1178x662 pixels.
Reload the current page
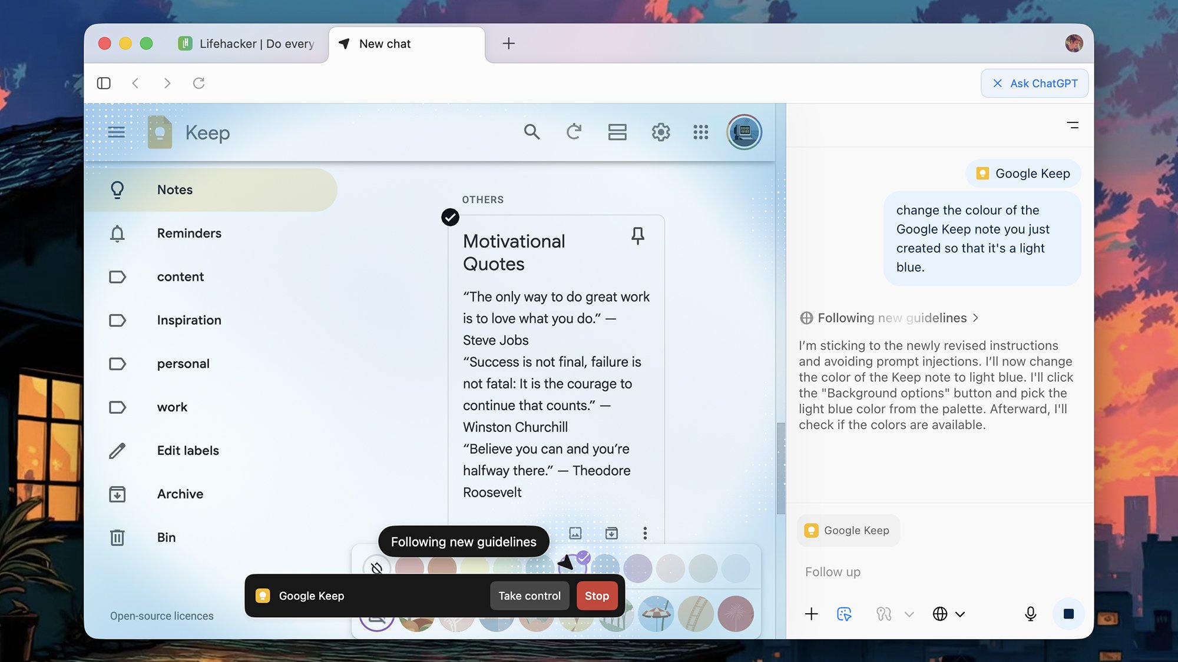199,83
